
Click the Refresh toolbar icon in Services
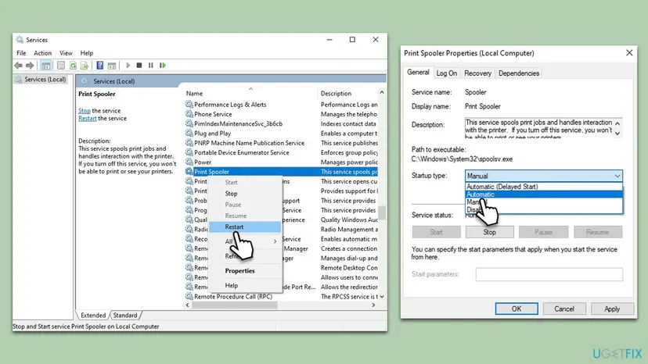pyautogui.click(x=73, y=65)
